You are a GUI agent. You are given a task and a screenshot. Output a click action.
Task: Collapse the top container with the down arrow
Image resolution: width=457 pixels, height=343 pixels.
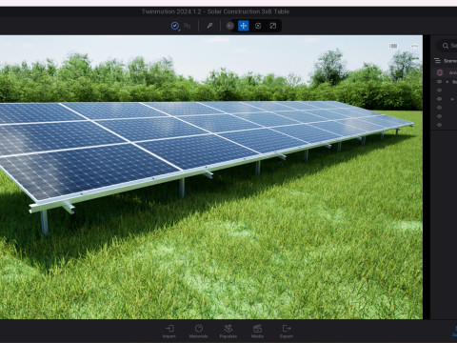coord(447,82)
